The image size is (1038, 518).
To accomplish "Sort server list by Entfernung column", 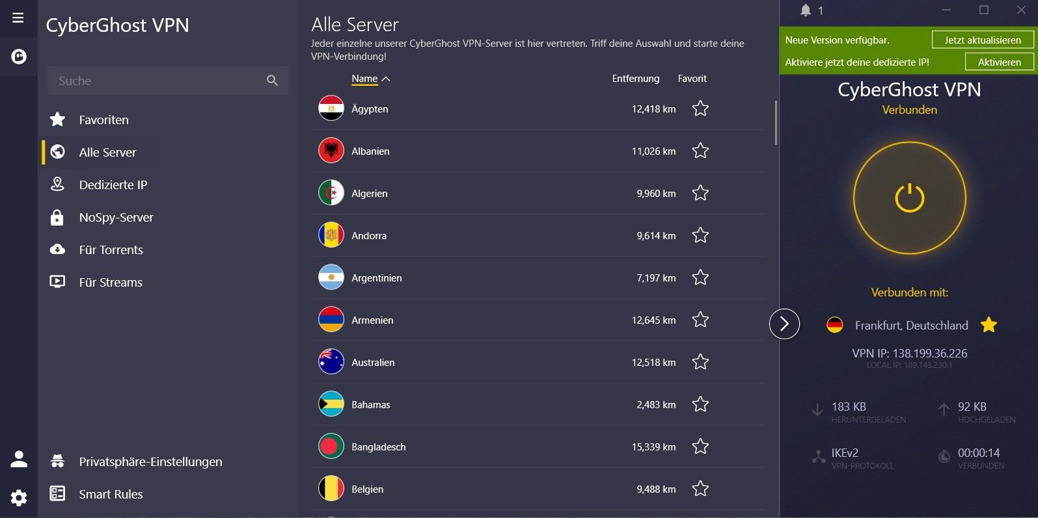I will (636, 79).
